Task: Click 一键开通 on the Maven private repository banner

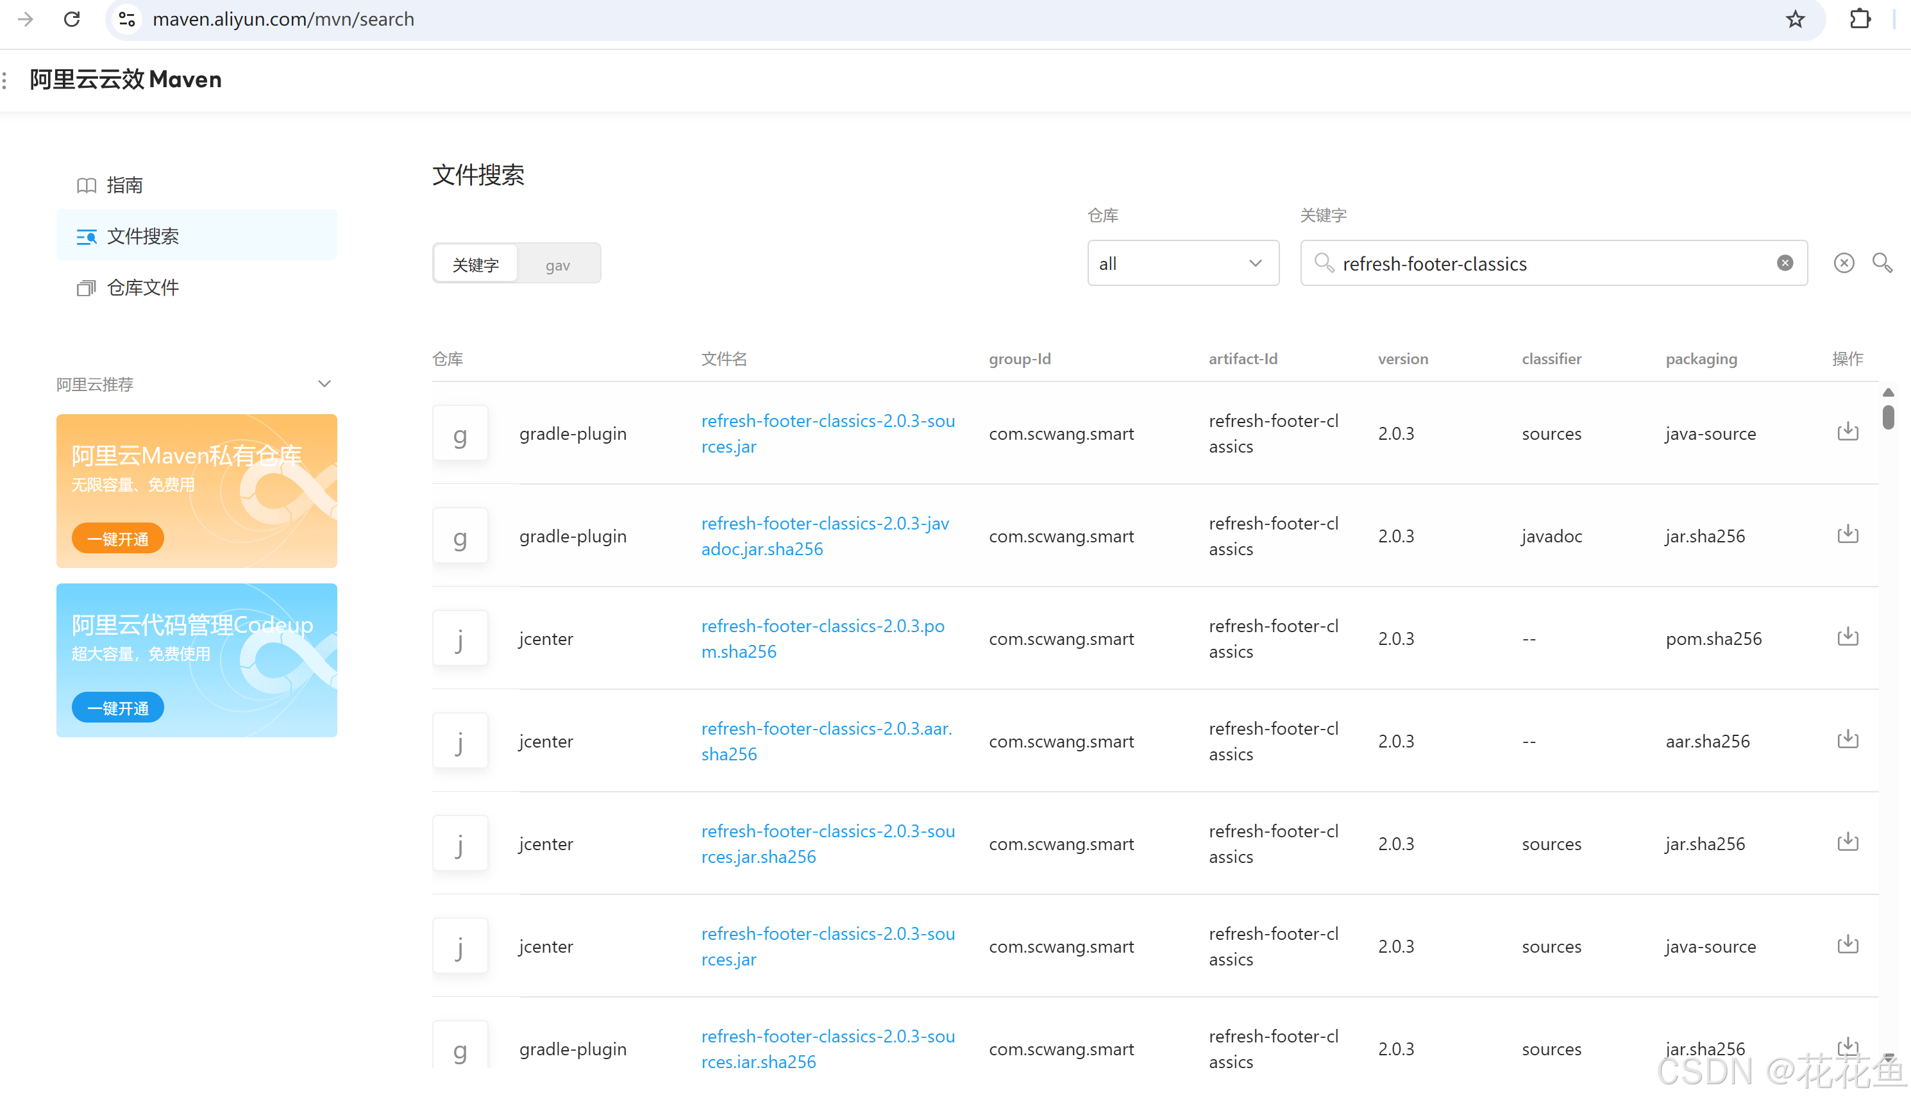Action: [117, 539]
